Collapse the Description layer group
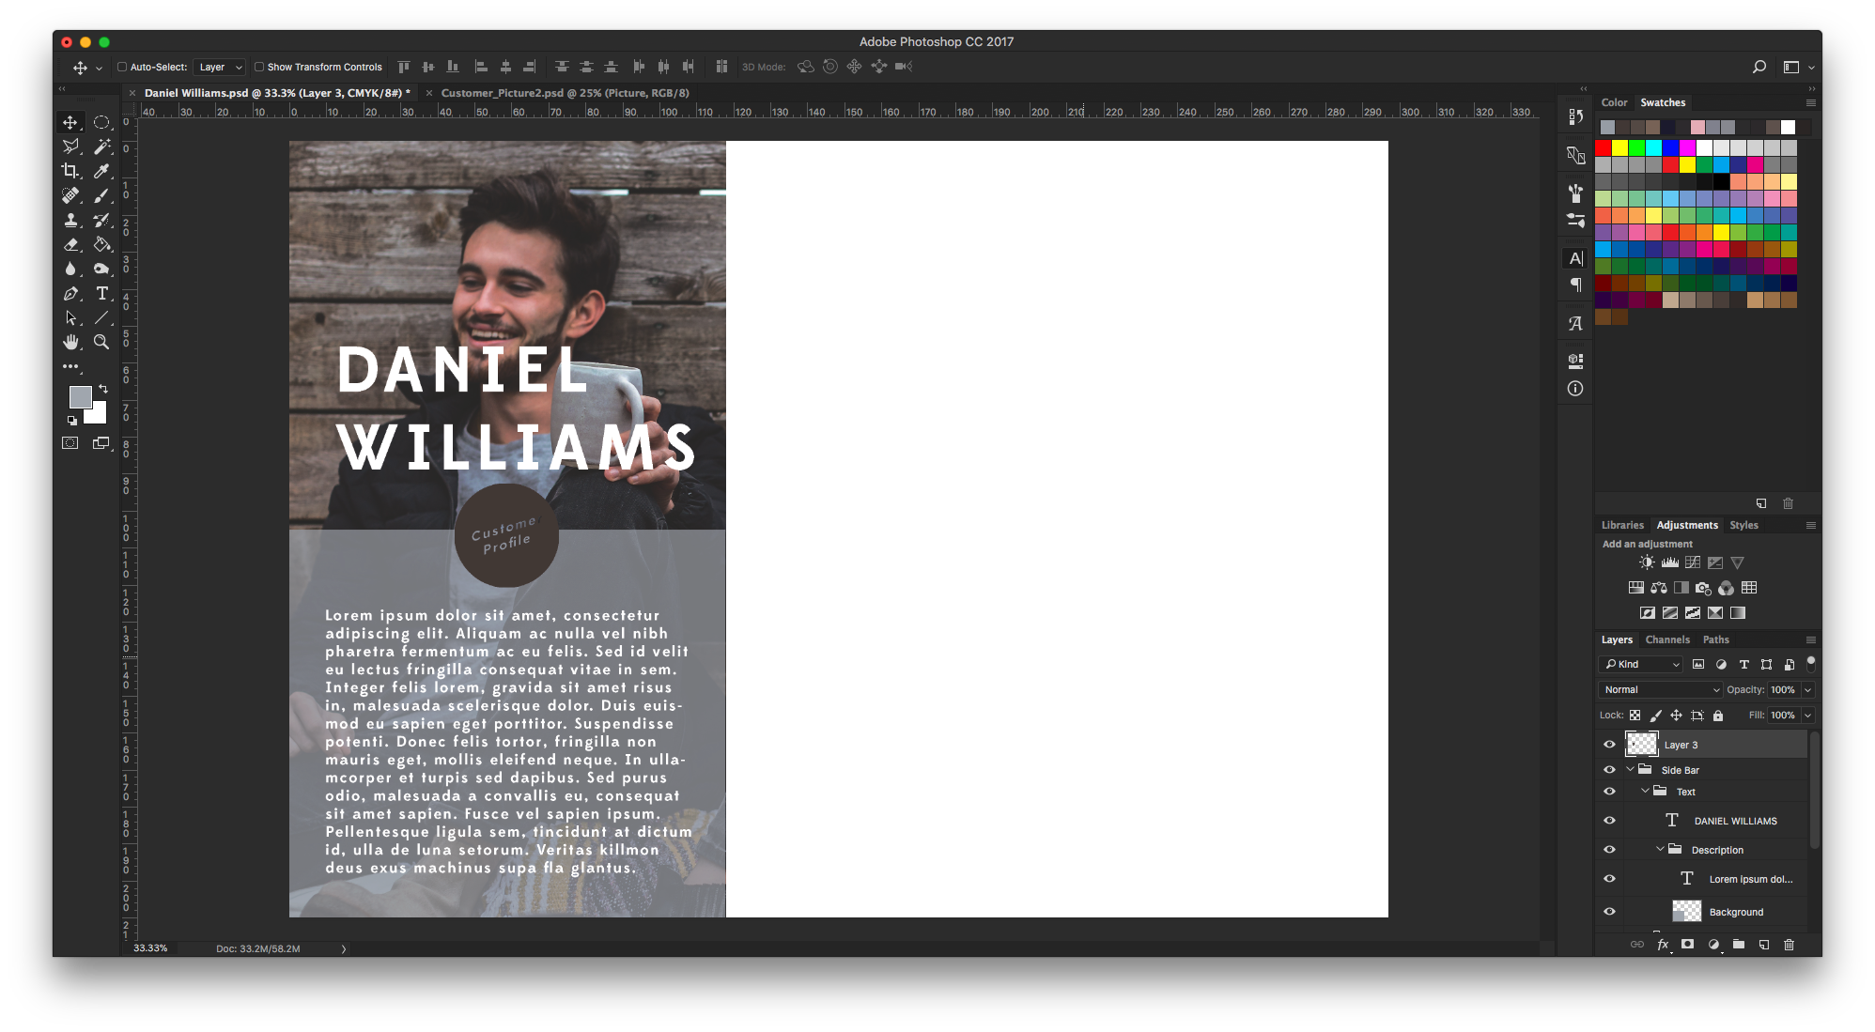This screenshot has width=1875, height=1032. coord(1660,849)
